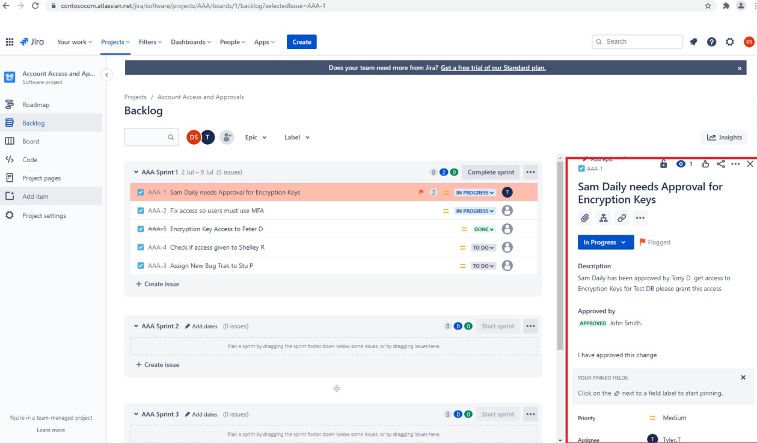
Task: Open the Roadmap in the sidebar
Action: click(36, 104)
